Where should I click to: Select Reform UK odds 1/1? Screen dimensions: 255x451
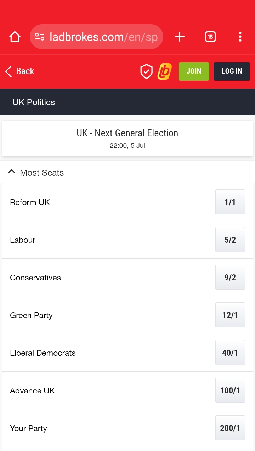click(x=230, y=202)
